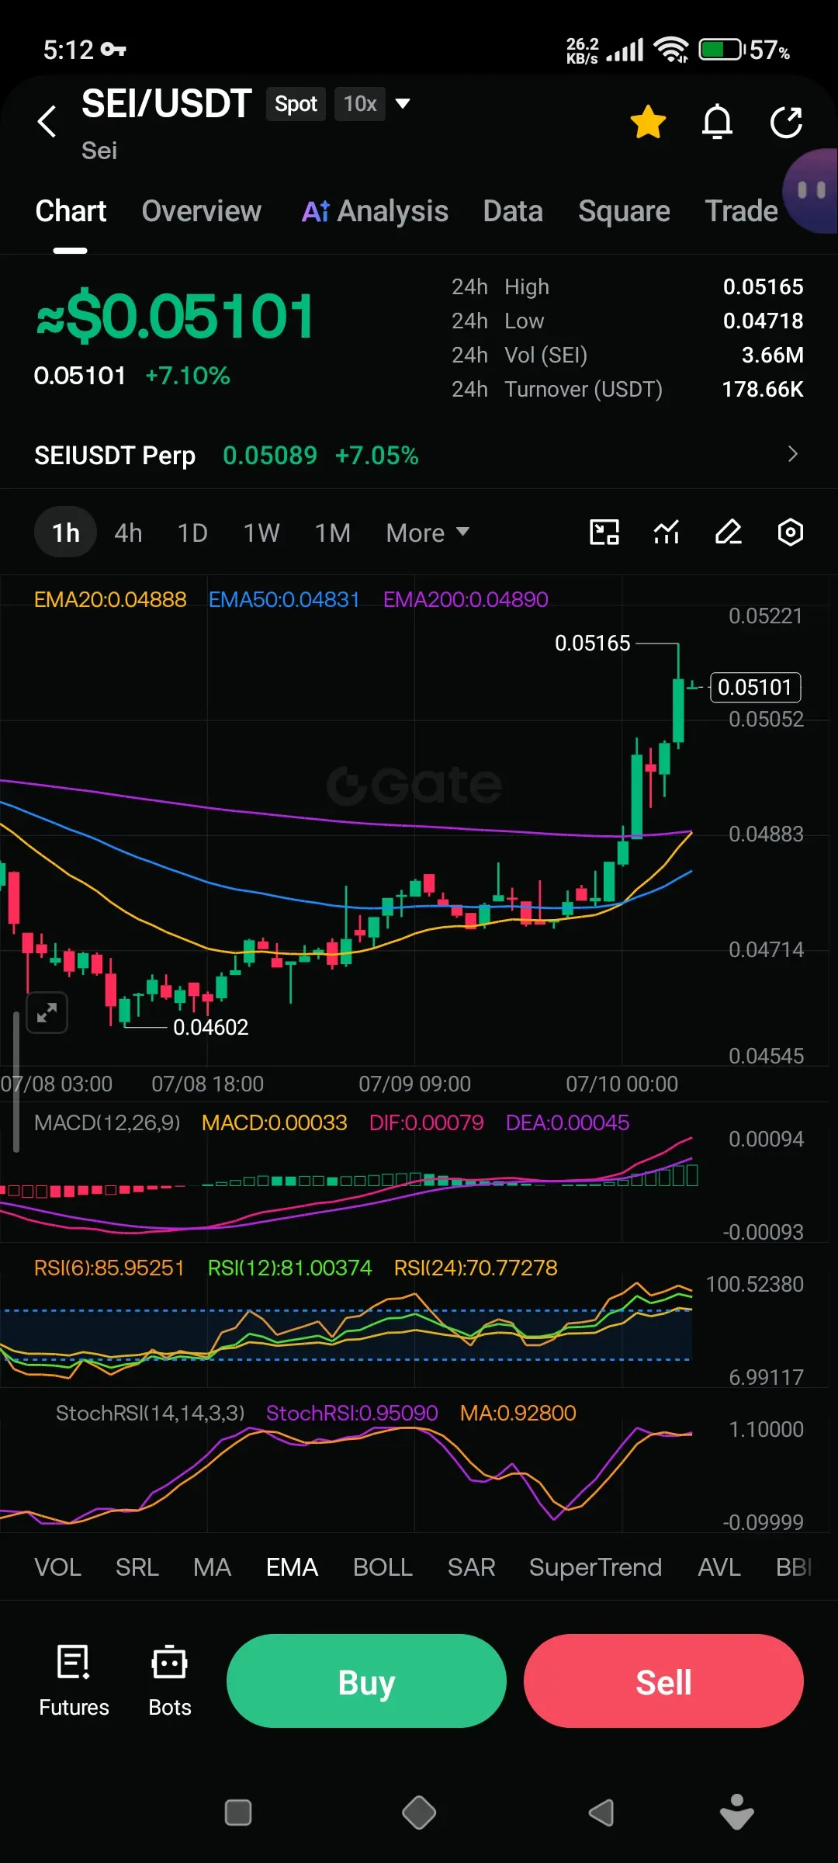Tap Android recent apps square button
The height and width of the screenshot is (1863, 838).
(x=237, y=1813)
